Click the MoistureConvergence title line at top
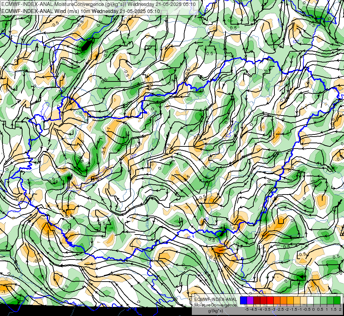The image size is (344, 316). pos(98,4)
